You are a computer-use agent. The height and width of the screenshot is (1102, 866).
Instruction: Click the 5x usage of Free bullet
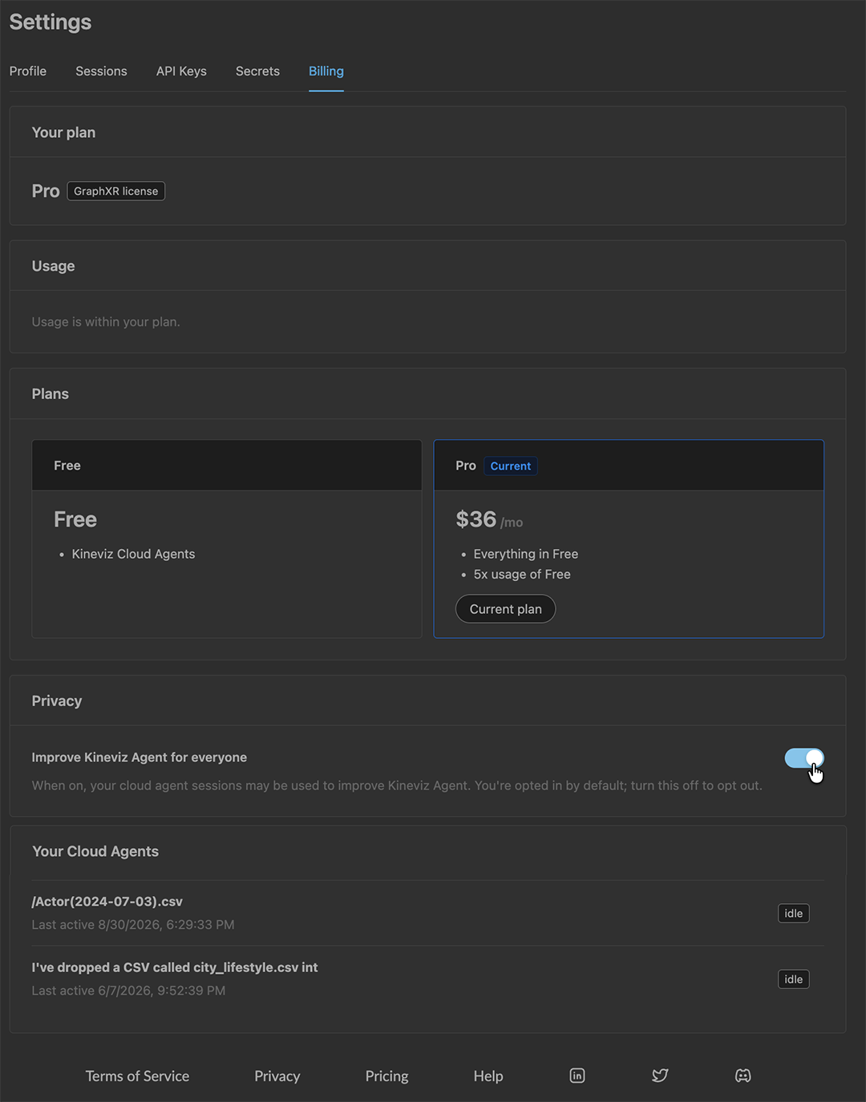[x=522, y=575]
